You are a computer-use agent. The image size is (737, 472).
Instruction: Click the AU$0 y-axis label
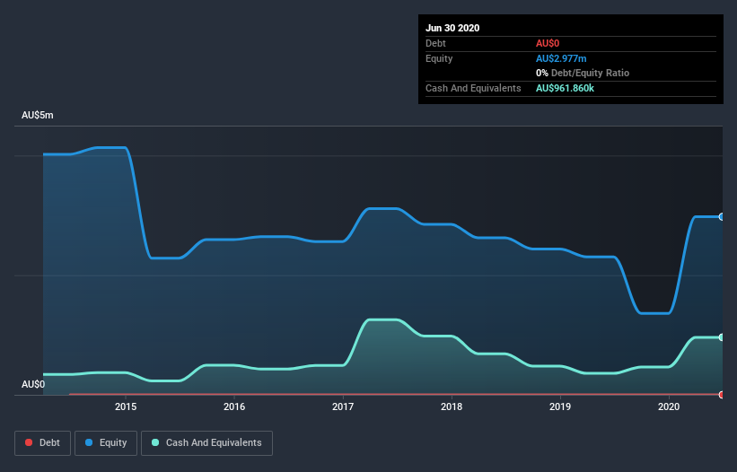[33, 384]
